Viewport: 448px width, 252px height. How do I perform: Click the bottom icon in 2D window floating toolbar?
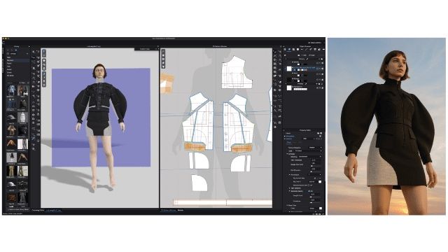tap(163, 67)
